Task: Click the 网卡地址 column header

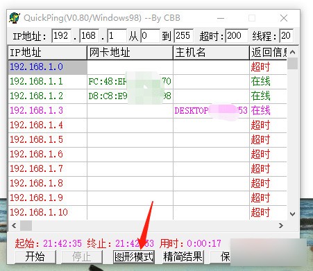Action: [130, 53]
